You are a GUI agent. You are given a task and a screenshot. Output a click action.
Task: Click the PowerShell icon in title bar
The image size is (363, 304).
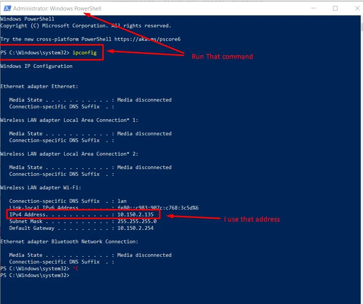7,8
